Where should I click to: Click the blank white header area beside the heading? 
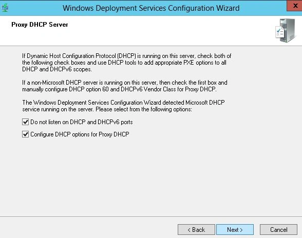(x=169, y=31)
